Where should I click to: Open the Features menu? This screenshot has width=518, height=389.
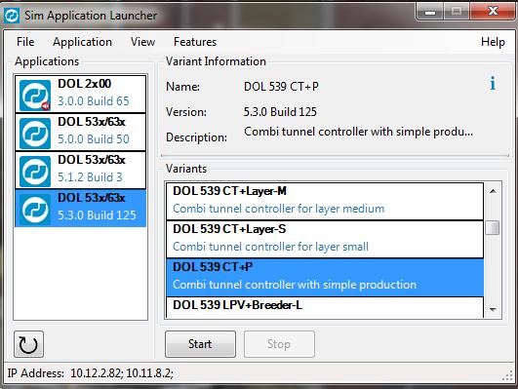point(195,42)
